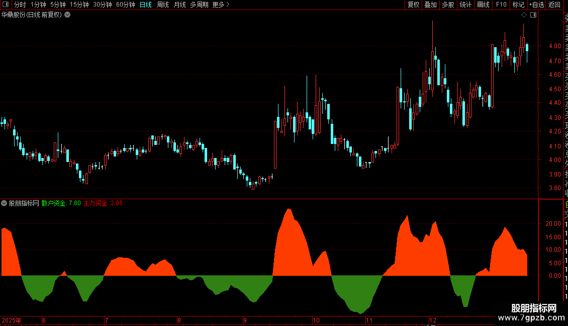Select the 60分钟 period tab
The width and height of the screenshot is (568, 326).
point(126,5)
